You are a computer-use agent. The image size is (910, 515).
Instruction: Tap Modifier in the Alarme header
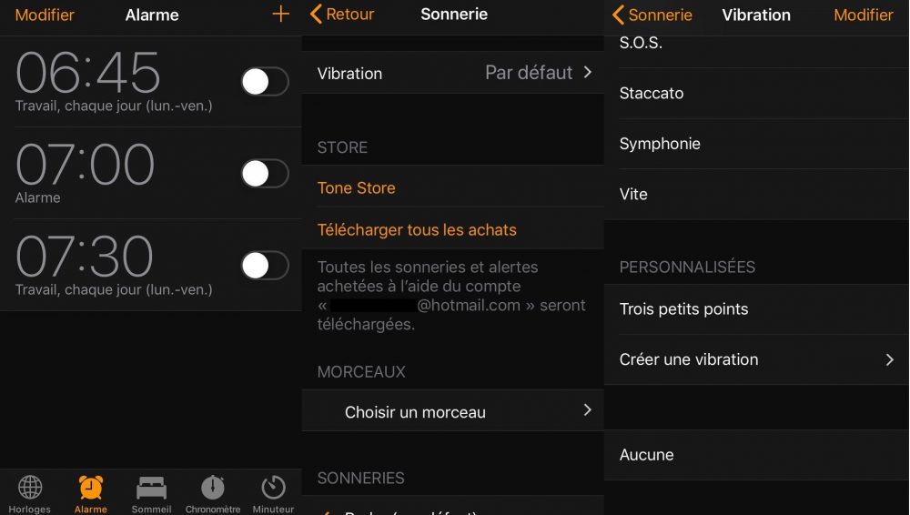(x=45, y=15)
